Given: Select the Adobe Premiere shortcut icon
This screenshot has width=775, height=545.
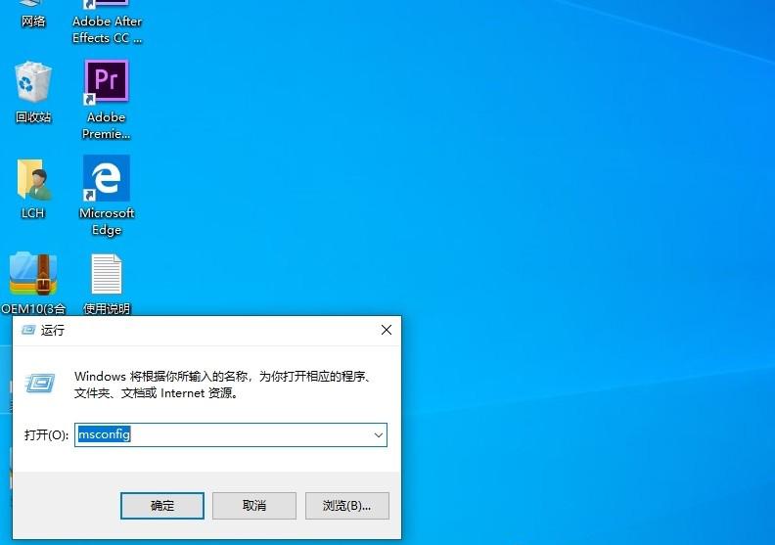Looking at the screenshot, I should 107,100.
